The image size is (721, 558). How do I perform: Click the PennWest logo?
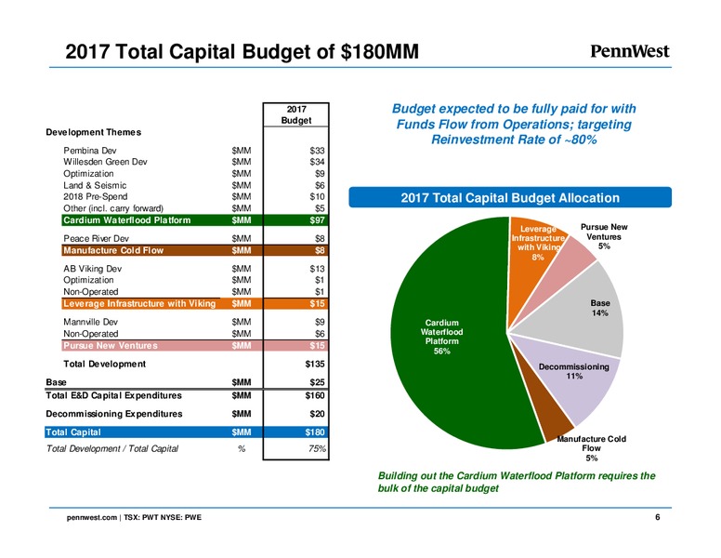pos(630,50)
